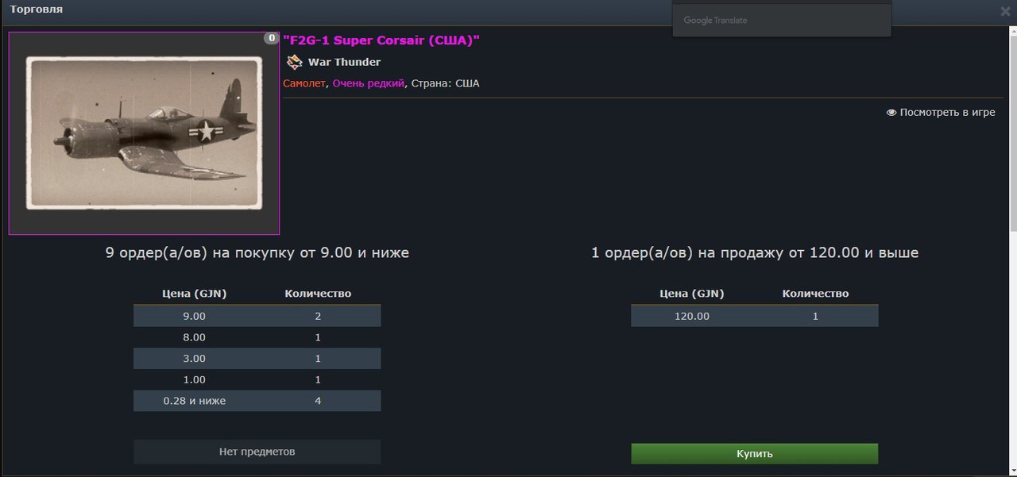Image resolution: width=1017 pixels, height=477 pixels.
Task: Click quantity 2 in the 9.00 row
Action: [318, 316]
